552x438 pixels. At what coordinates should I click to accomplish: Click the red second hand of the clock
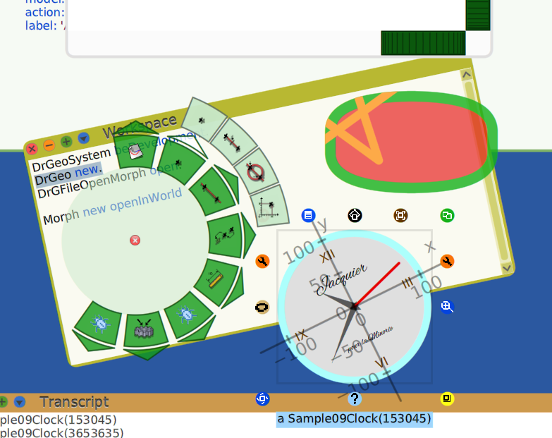click(x=376, y=284)
